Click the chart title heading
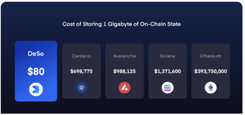Screen dimensions: 245x115 (x=122, y=24)
